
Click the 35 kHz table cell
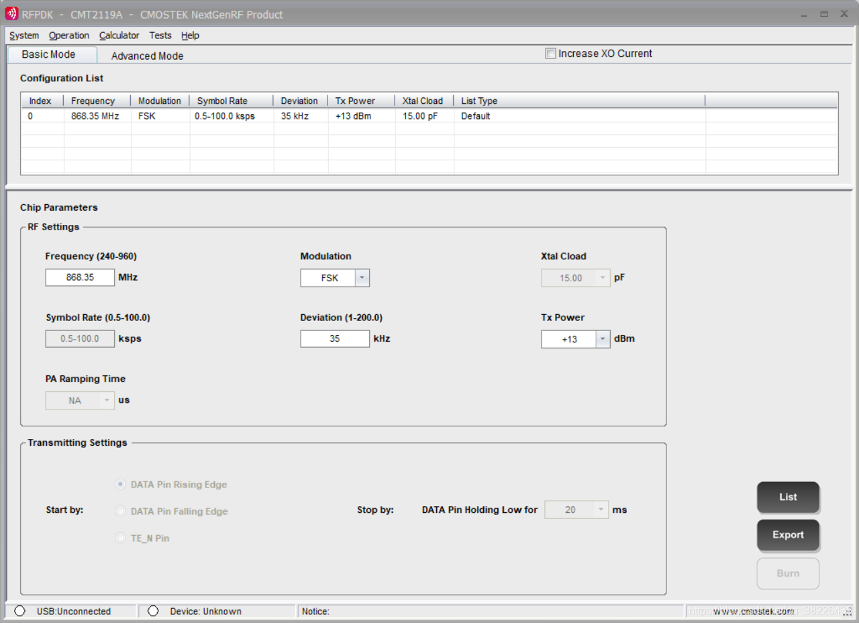tap(301, 116)
